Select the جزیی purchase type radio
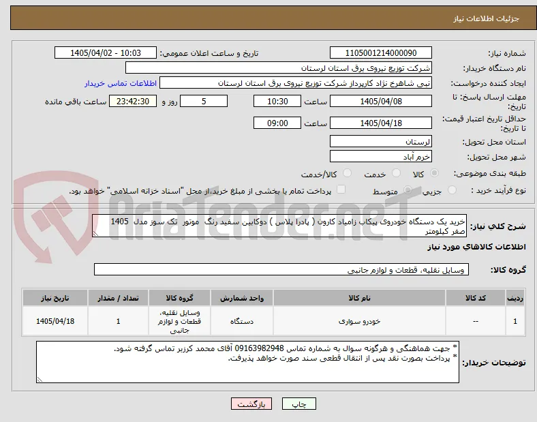537x422 pixels. click(x=452, y=190)
